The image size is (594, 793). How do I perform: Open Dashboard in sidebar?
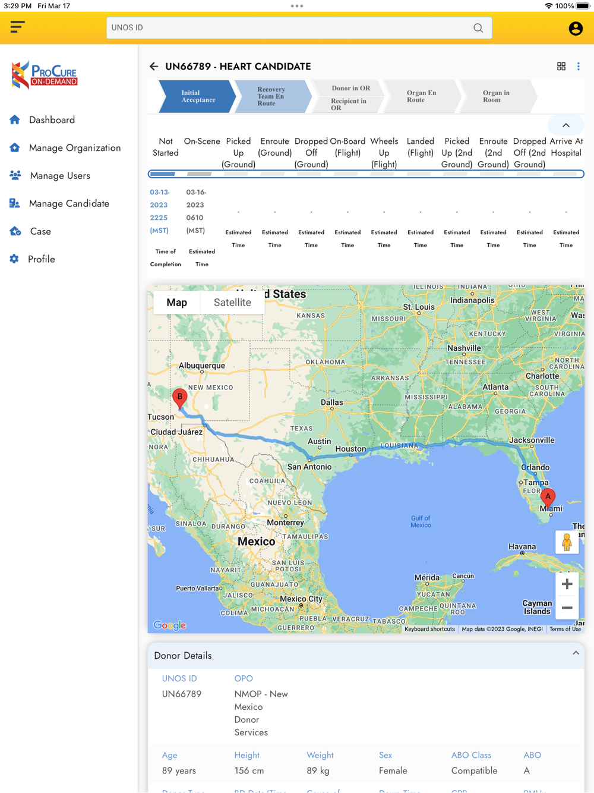click(x=52, y=120)
